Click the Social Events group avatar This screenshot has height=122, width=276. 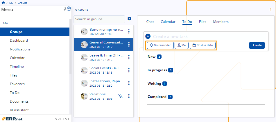[84, 70]
